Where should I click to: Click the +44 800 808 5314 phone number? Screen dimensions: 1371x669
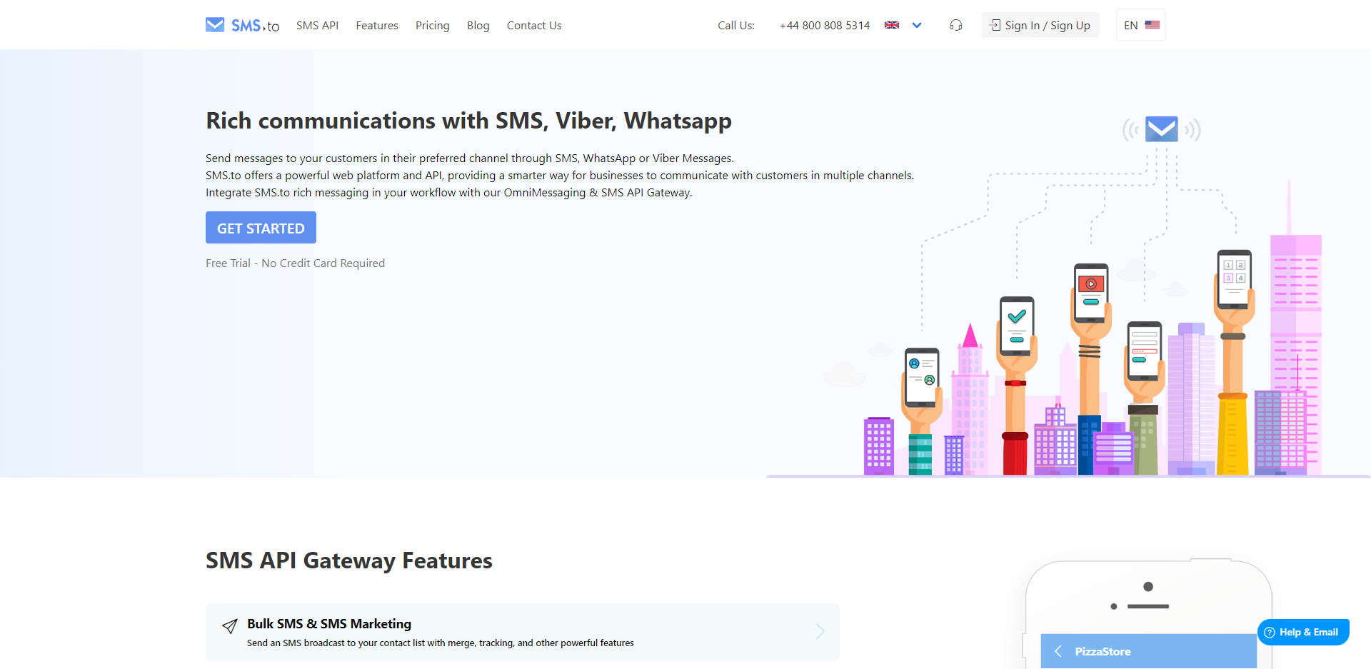click(825, 26)
